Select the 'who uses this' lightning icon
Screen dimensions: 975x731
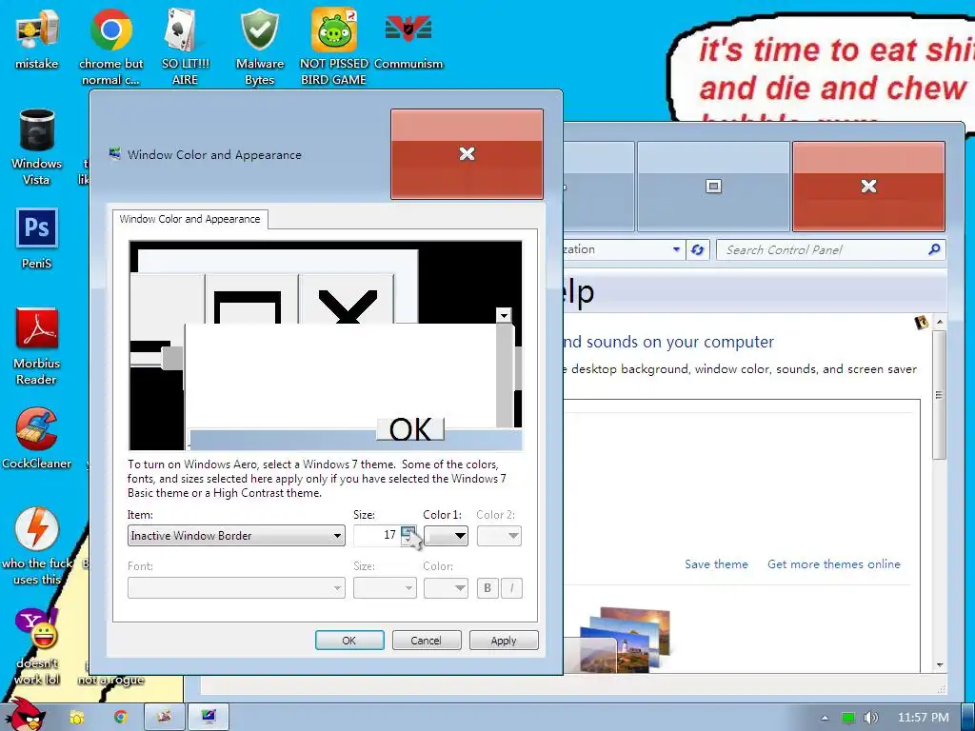pos(37,545)
